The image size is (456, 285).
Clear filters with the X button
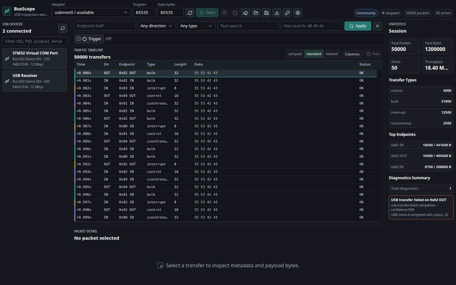click(377, 26)
